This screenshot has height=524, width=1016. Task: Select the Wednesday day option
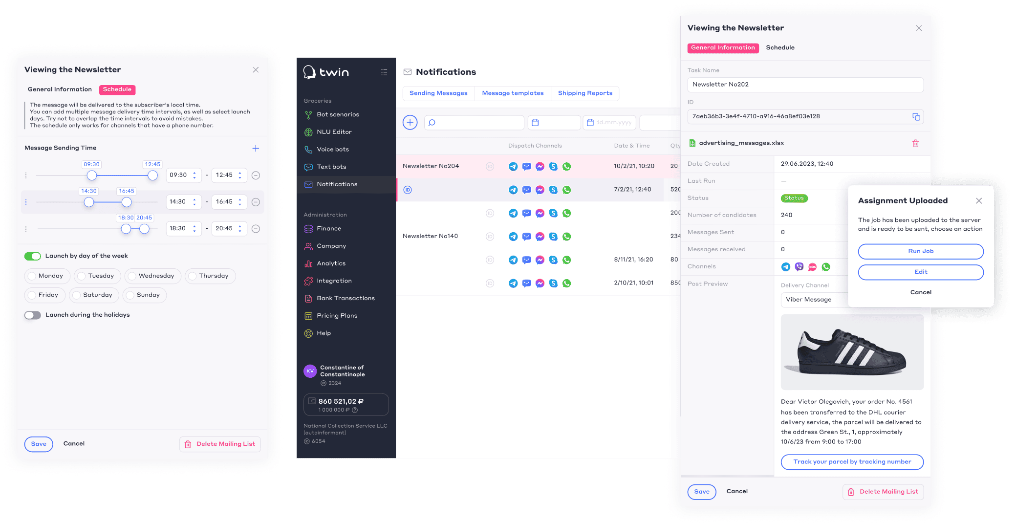pyautogui.click(x=152, y=276)
